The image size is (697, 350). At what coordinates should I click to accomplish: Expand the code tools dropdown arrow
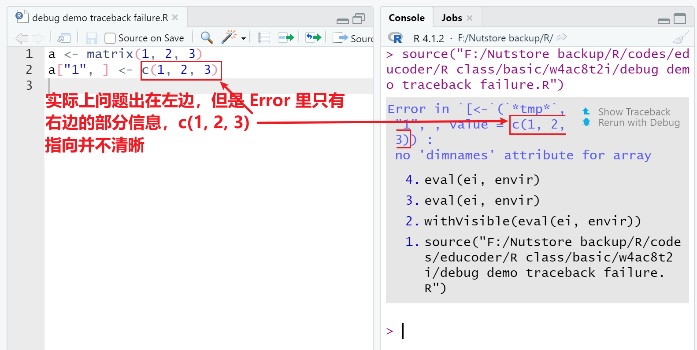point(244,39)
